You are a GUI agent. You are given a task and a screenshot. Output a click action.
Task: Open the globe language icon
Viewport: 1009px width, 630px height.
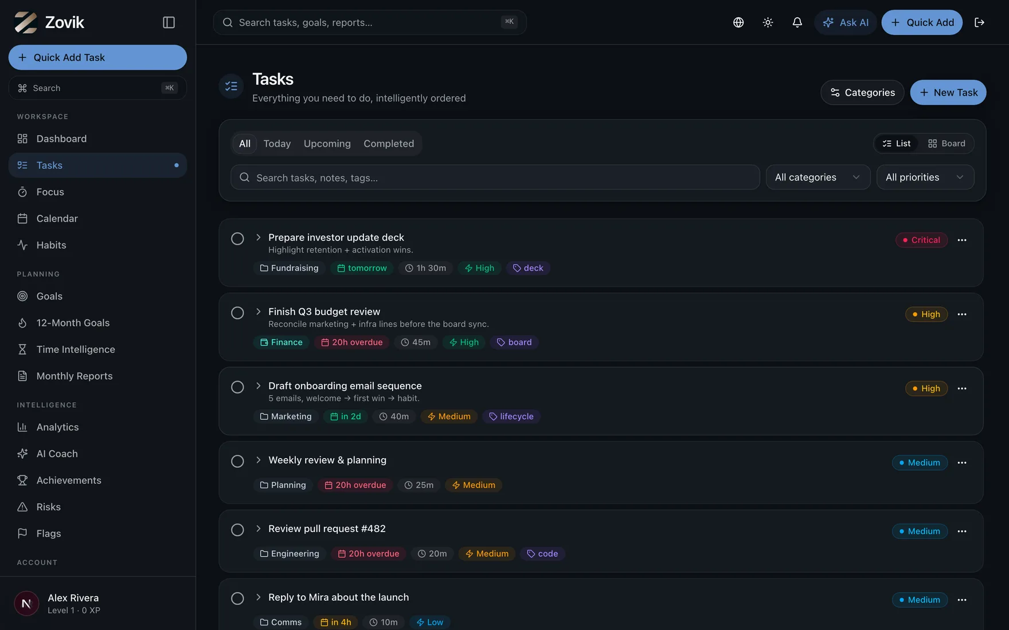[x=738, y=22]
